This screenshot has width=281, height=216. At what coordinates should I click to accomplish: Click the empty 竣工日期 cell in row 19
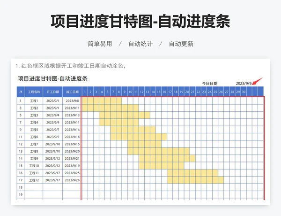(72, 194)
